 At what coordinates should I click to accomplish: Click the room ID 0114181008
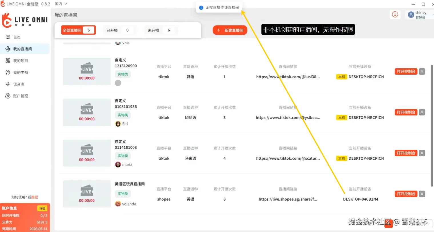coord(126,148)
